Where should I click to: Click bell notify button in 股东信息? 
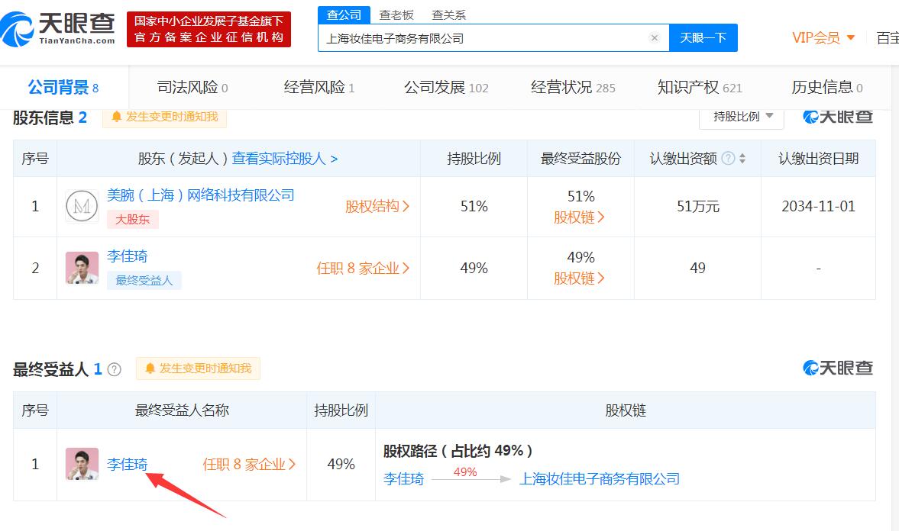[x=164, y=117]
